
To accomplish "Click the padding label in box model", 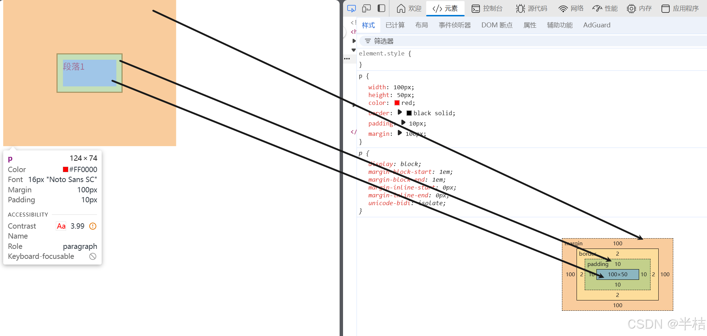I will tap(598, 264).
